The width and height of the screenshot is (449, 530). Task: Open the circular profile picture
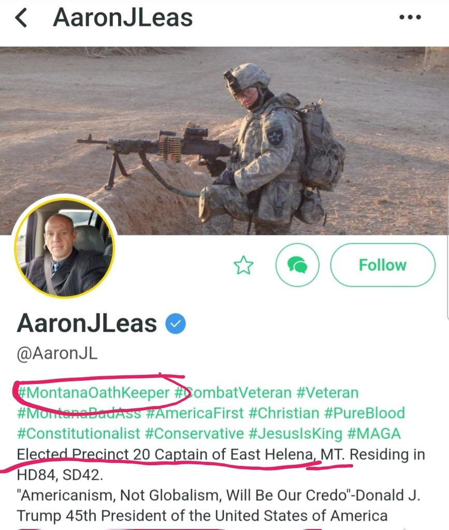(x=65, y=247)
